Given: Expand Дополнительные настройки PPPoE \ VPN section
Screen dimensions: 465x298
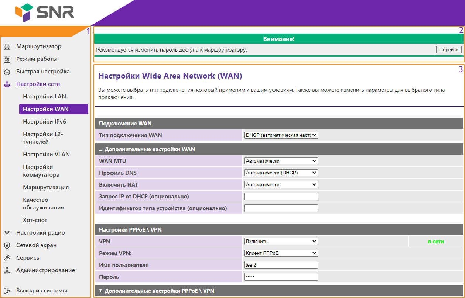Looking at the screenshot, I should point(100,291).
